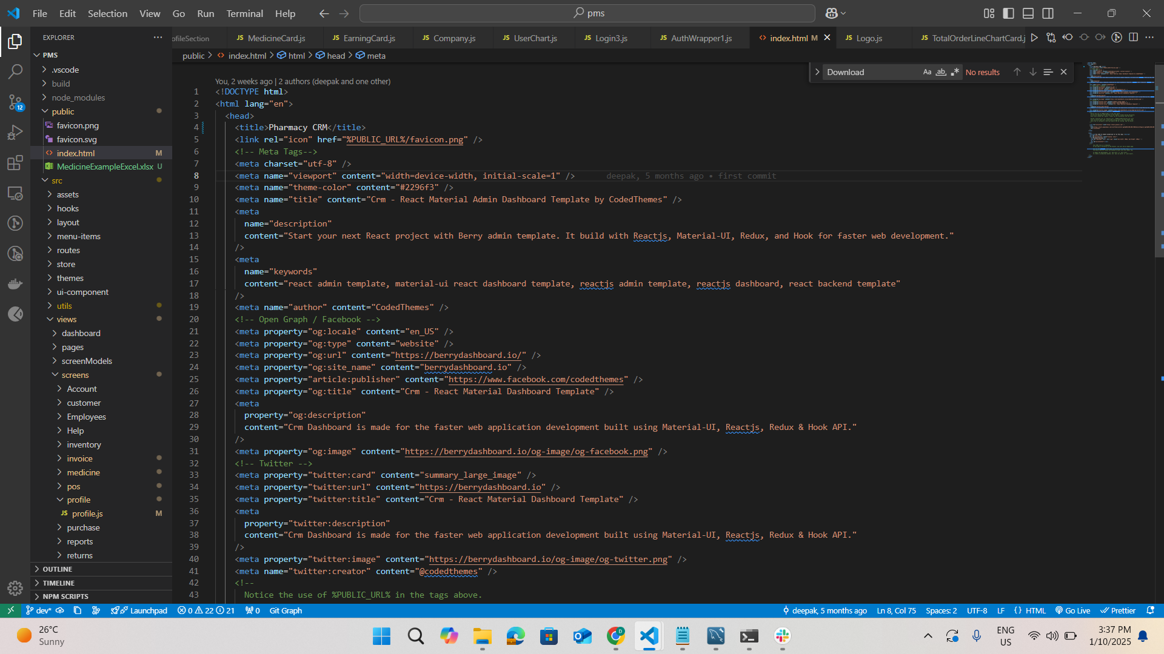Viewport: 1164px width, 654px height.
Task: Toggle Match Whole Word in find widget
Action: tap(941, 72)
